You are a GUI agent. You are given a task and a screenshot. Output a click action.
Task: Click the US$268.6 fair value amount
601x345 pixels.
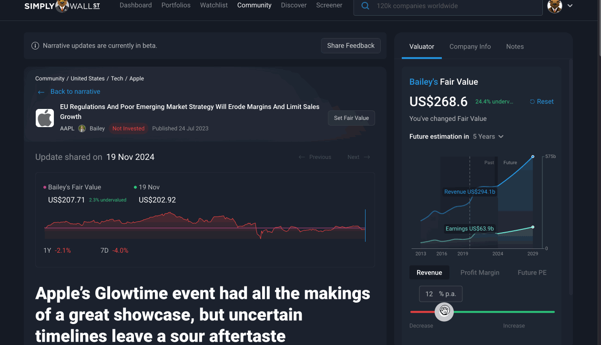pos(438,101)
